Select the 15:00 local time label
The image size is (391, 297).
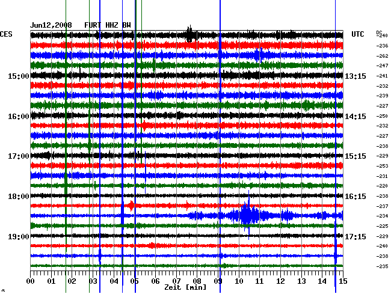(x=19, y=76)
